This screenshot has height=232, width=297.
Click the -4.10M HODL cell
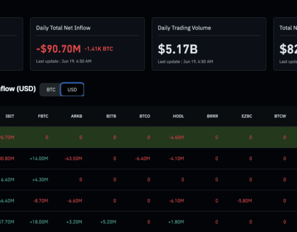pyautogui.click(x=177, y=158)
